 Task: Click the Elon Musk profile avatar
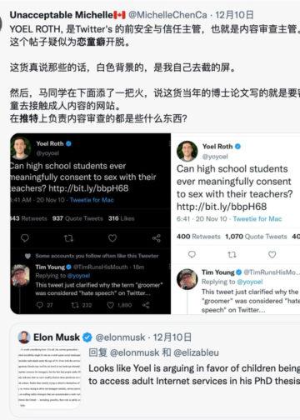click(24, 337)
